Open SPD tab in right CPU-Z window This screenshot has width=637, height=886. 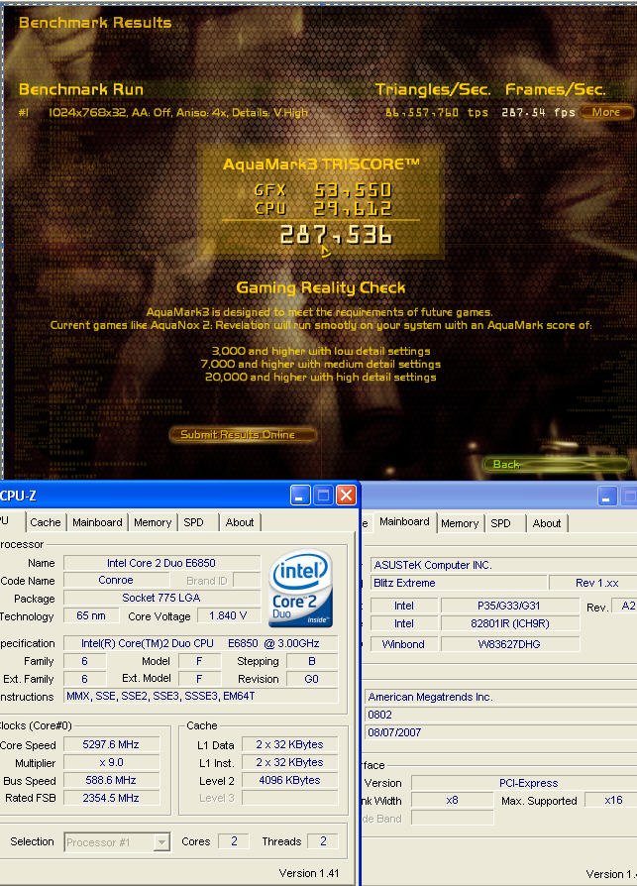click(500, 524)
